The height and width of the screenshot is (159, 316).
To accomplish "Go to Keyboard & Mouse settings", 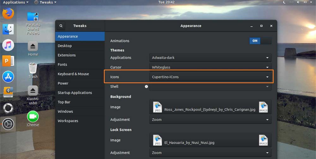I will (x=73, y=74).
